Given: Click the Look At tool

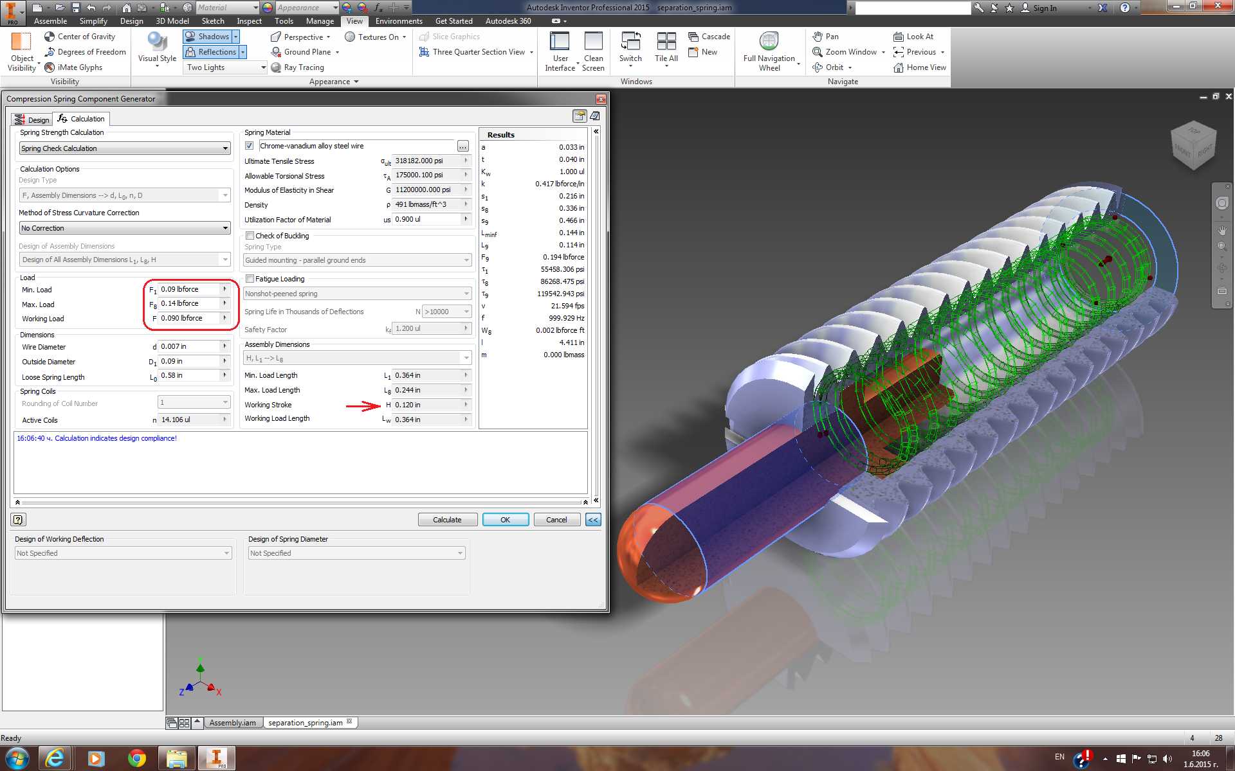Looking at the screenshot, I should point(913,37).
